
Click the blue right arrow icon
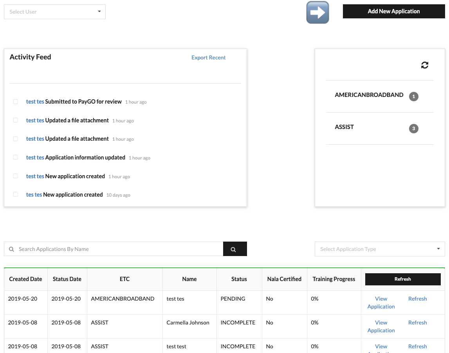pyautogui.click(x=317, y=13)
